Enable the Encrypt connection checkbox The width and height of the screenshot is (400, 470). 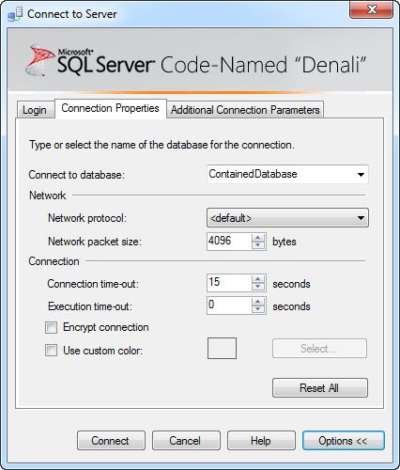click(x=51, y=328)
